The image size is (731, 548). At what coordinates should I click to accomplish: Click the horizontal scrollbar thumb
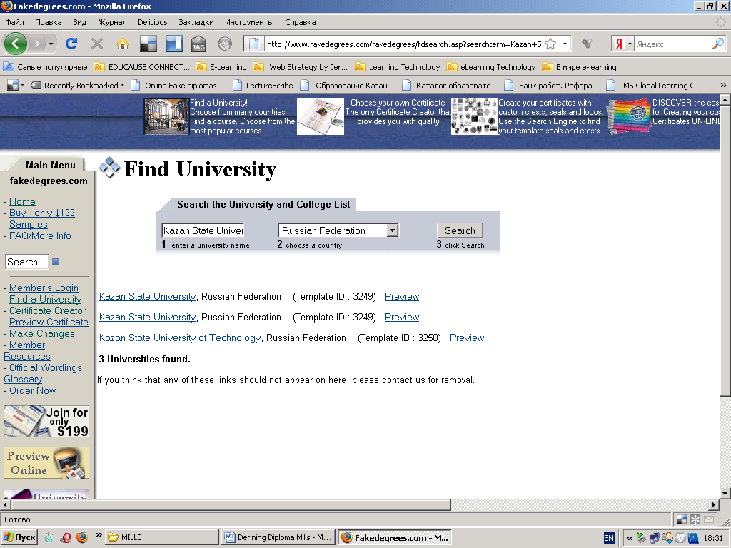pyautogui.click(x=231, y=504)
